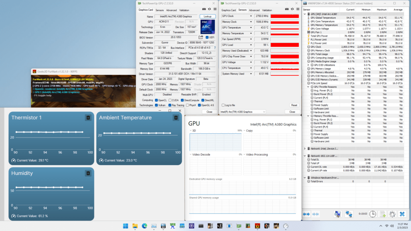Click the 3D engine graph in Task Manager GPU
Viewport: 411px width, 231px height.
pyautogui.click(x=216, y=142)
